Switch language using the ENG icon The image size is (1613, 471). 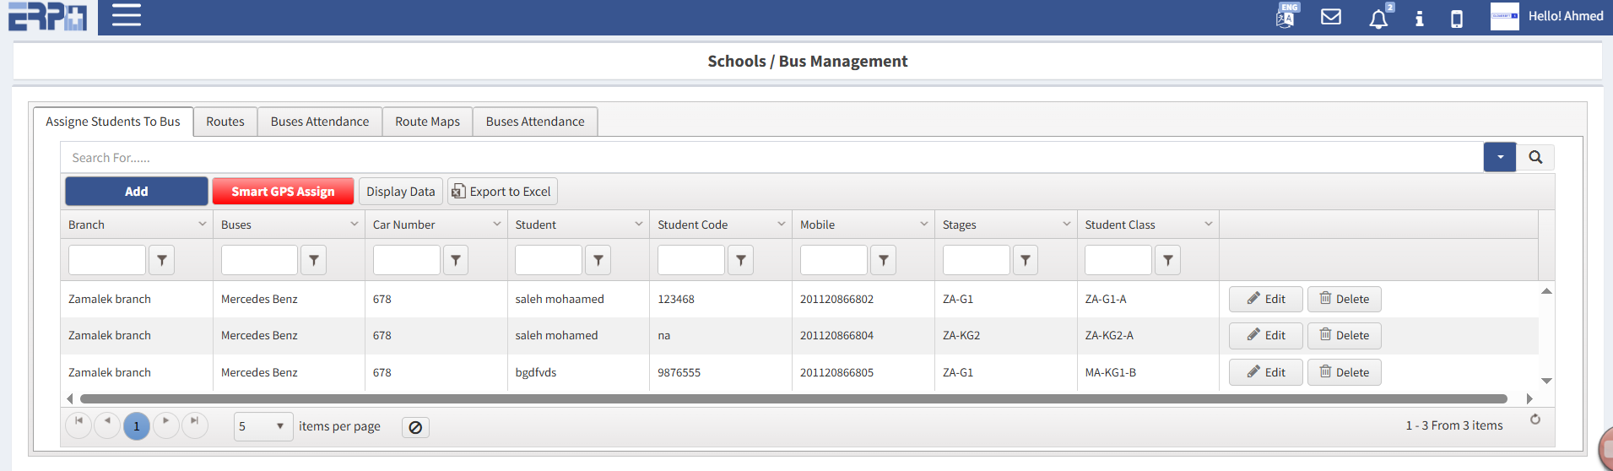[1286, 16]
